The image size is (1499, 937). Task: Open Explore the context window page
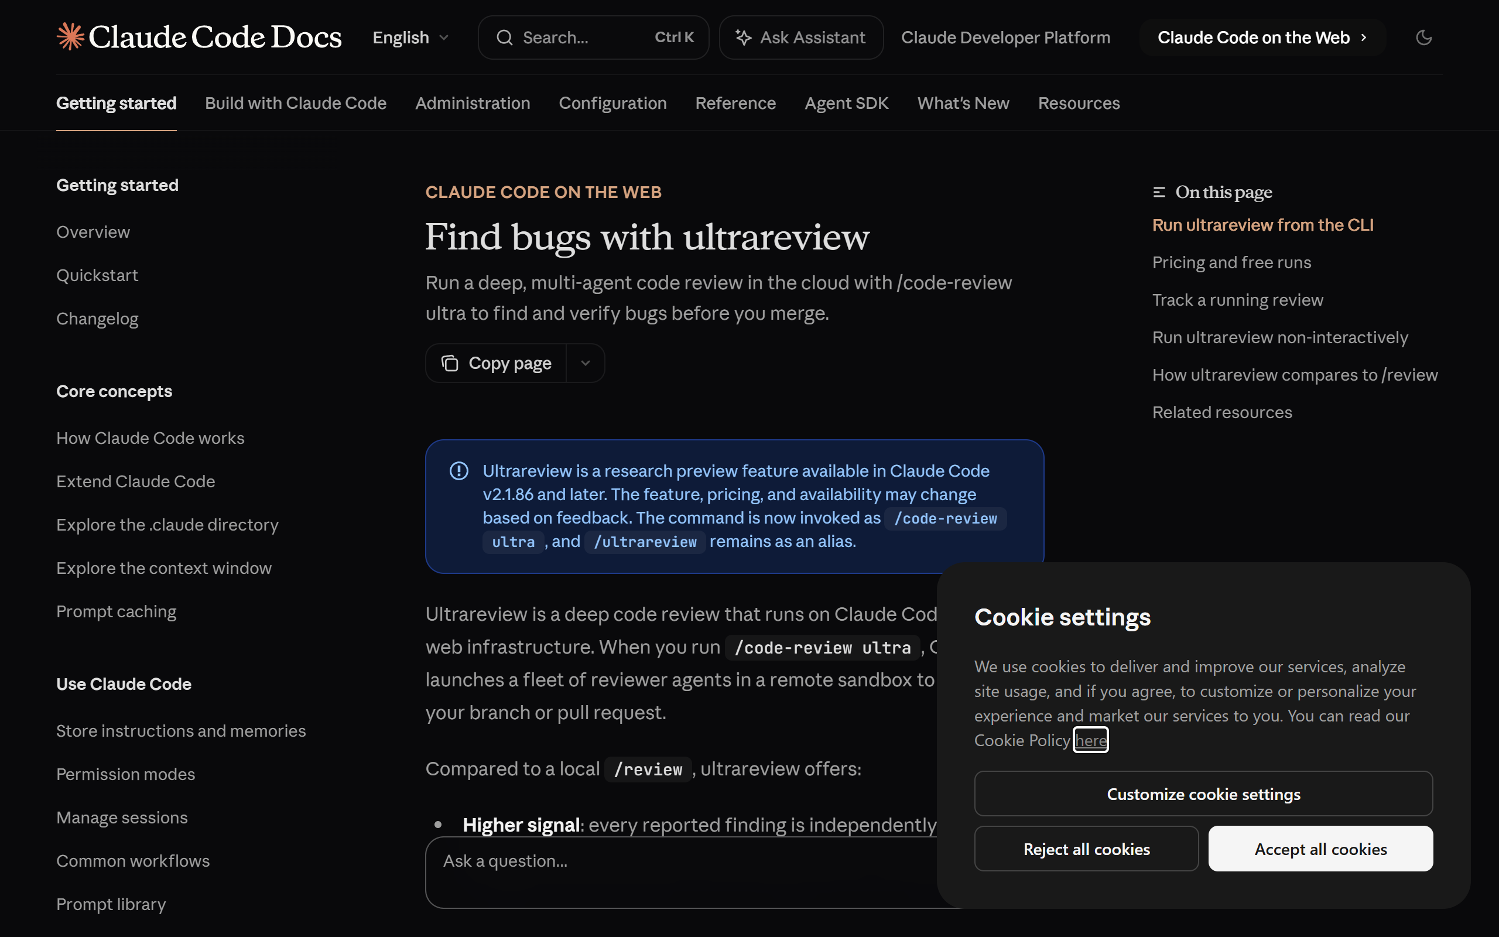(163, 568)
